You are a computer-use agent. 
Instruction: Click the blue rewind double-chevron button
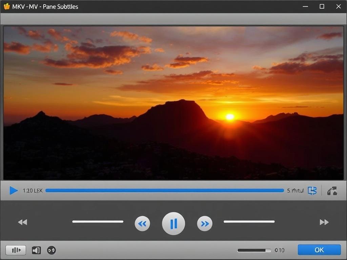142,223
